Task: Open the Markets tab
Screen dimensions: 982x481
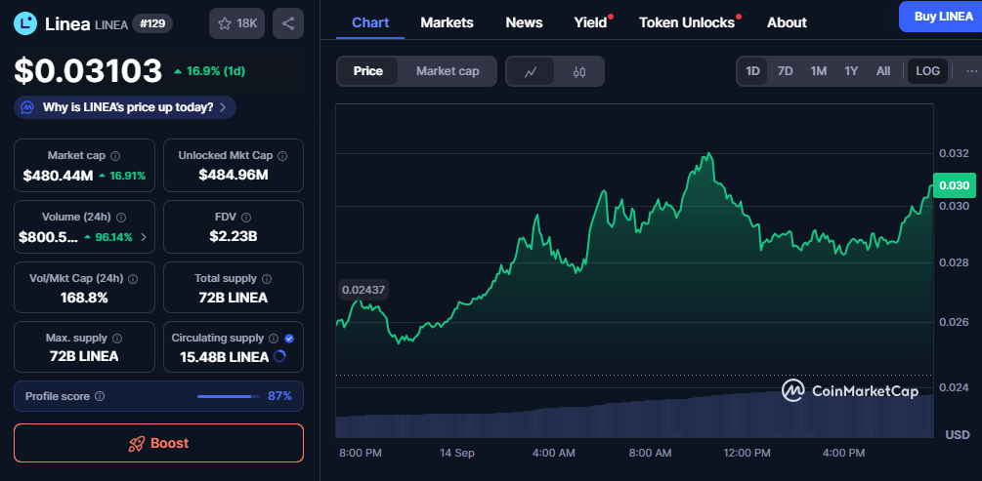Action: 447,22
